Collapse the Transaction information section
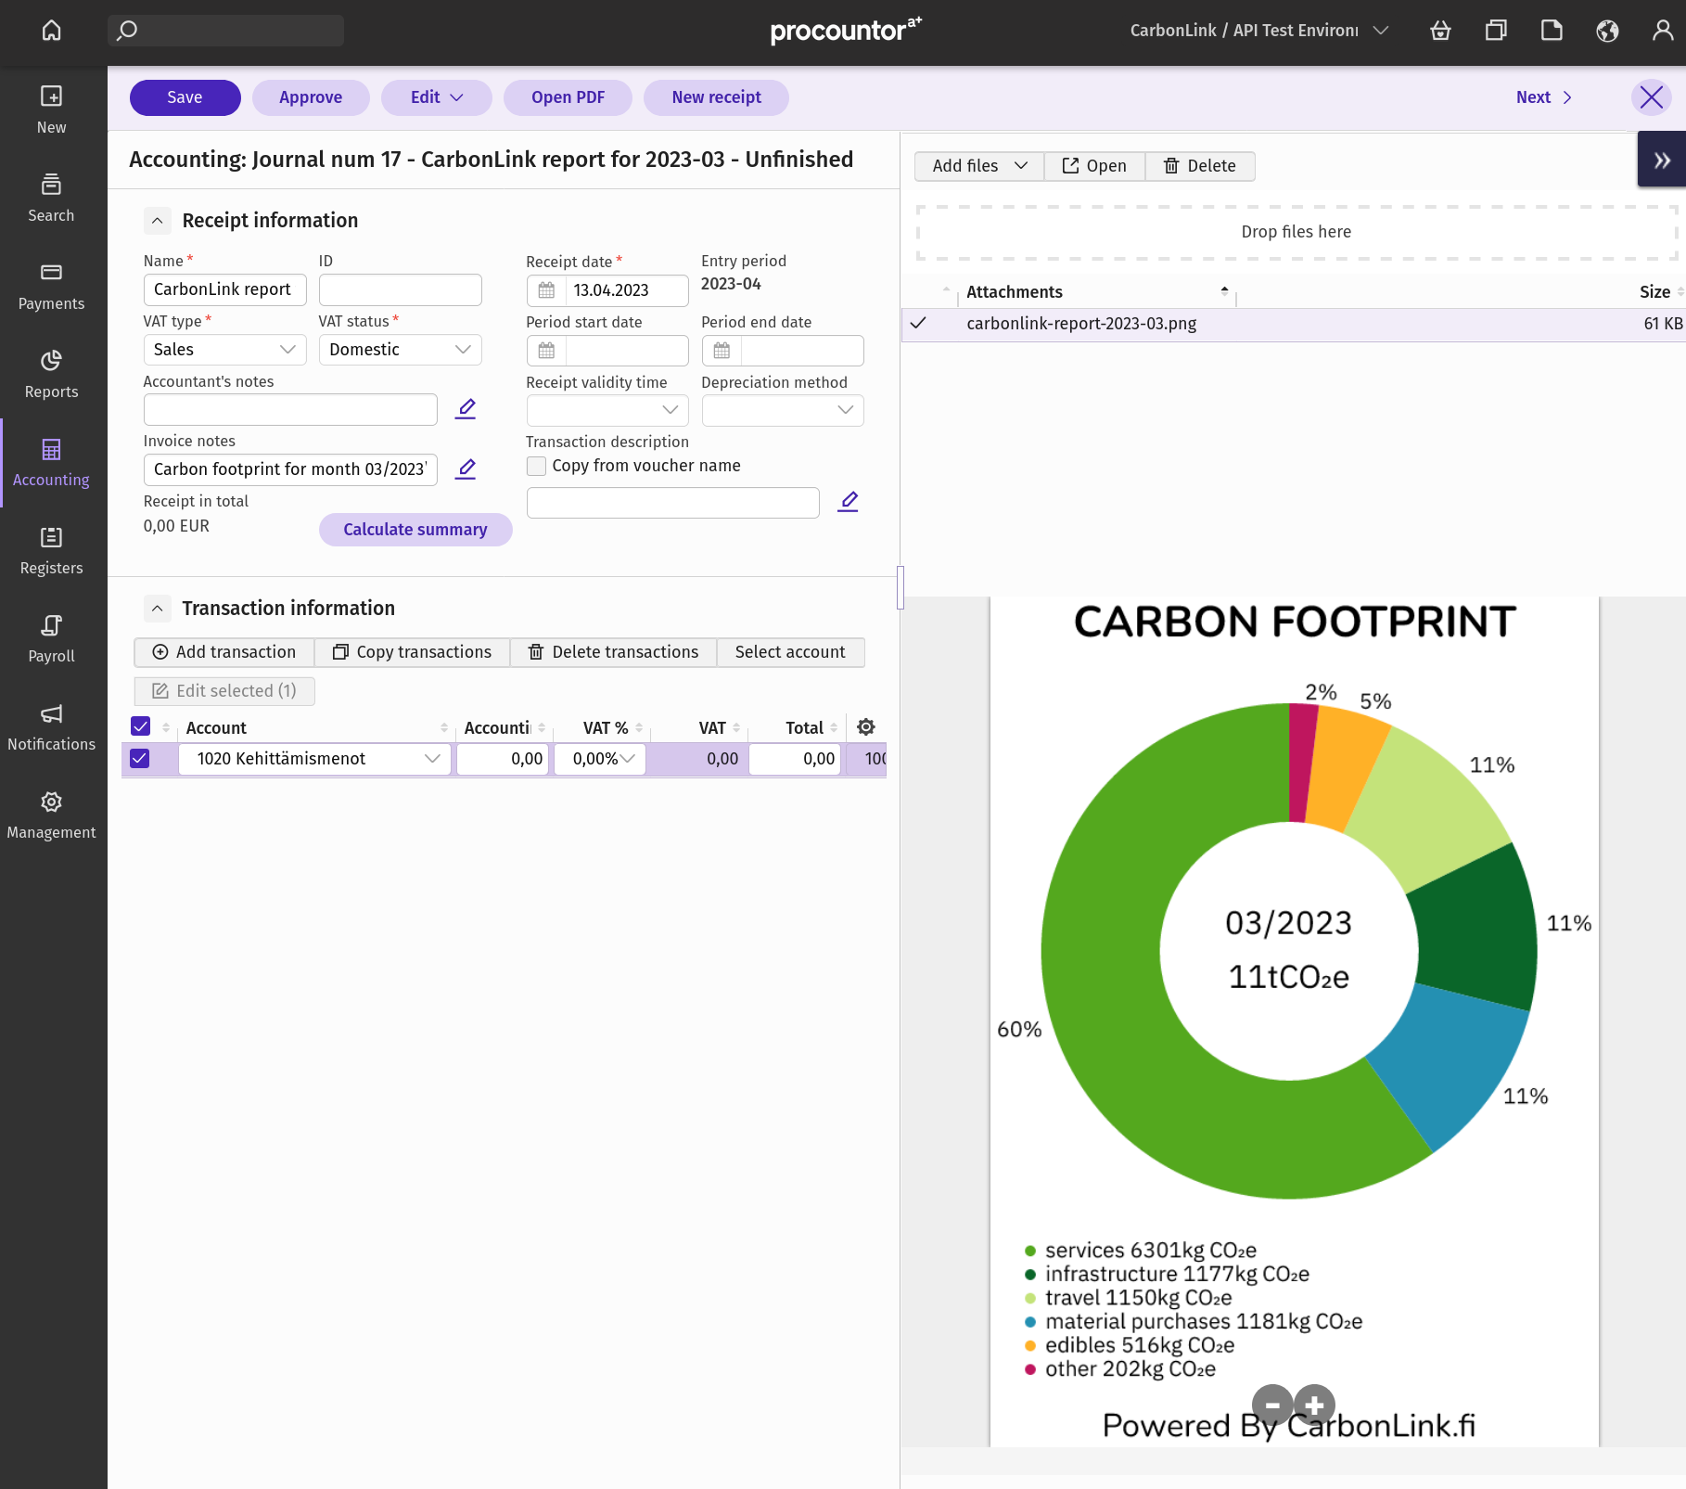This screenshot has width=1686, height=1489. point(158,609)
